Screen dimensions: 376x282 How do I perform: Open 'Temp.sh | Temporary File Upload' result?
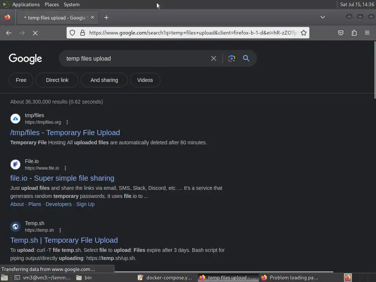point(64,240)
